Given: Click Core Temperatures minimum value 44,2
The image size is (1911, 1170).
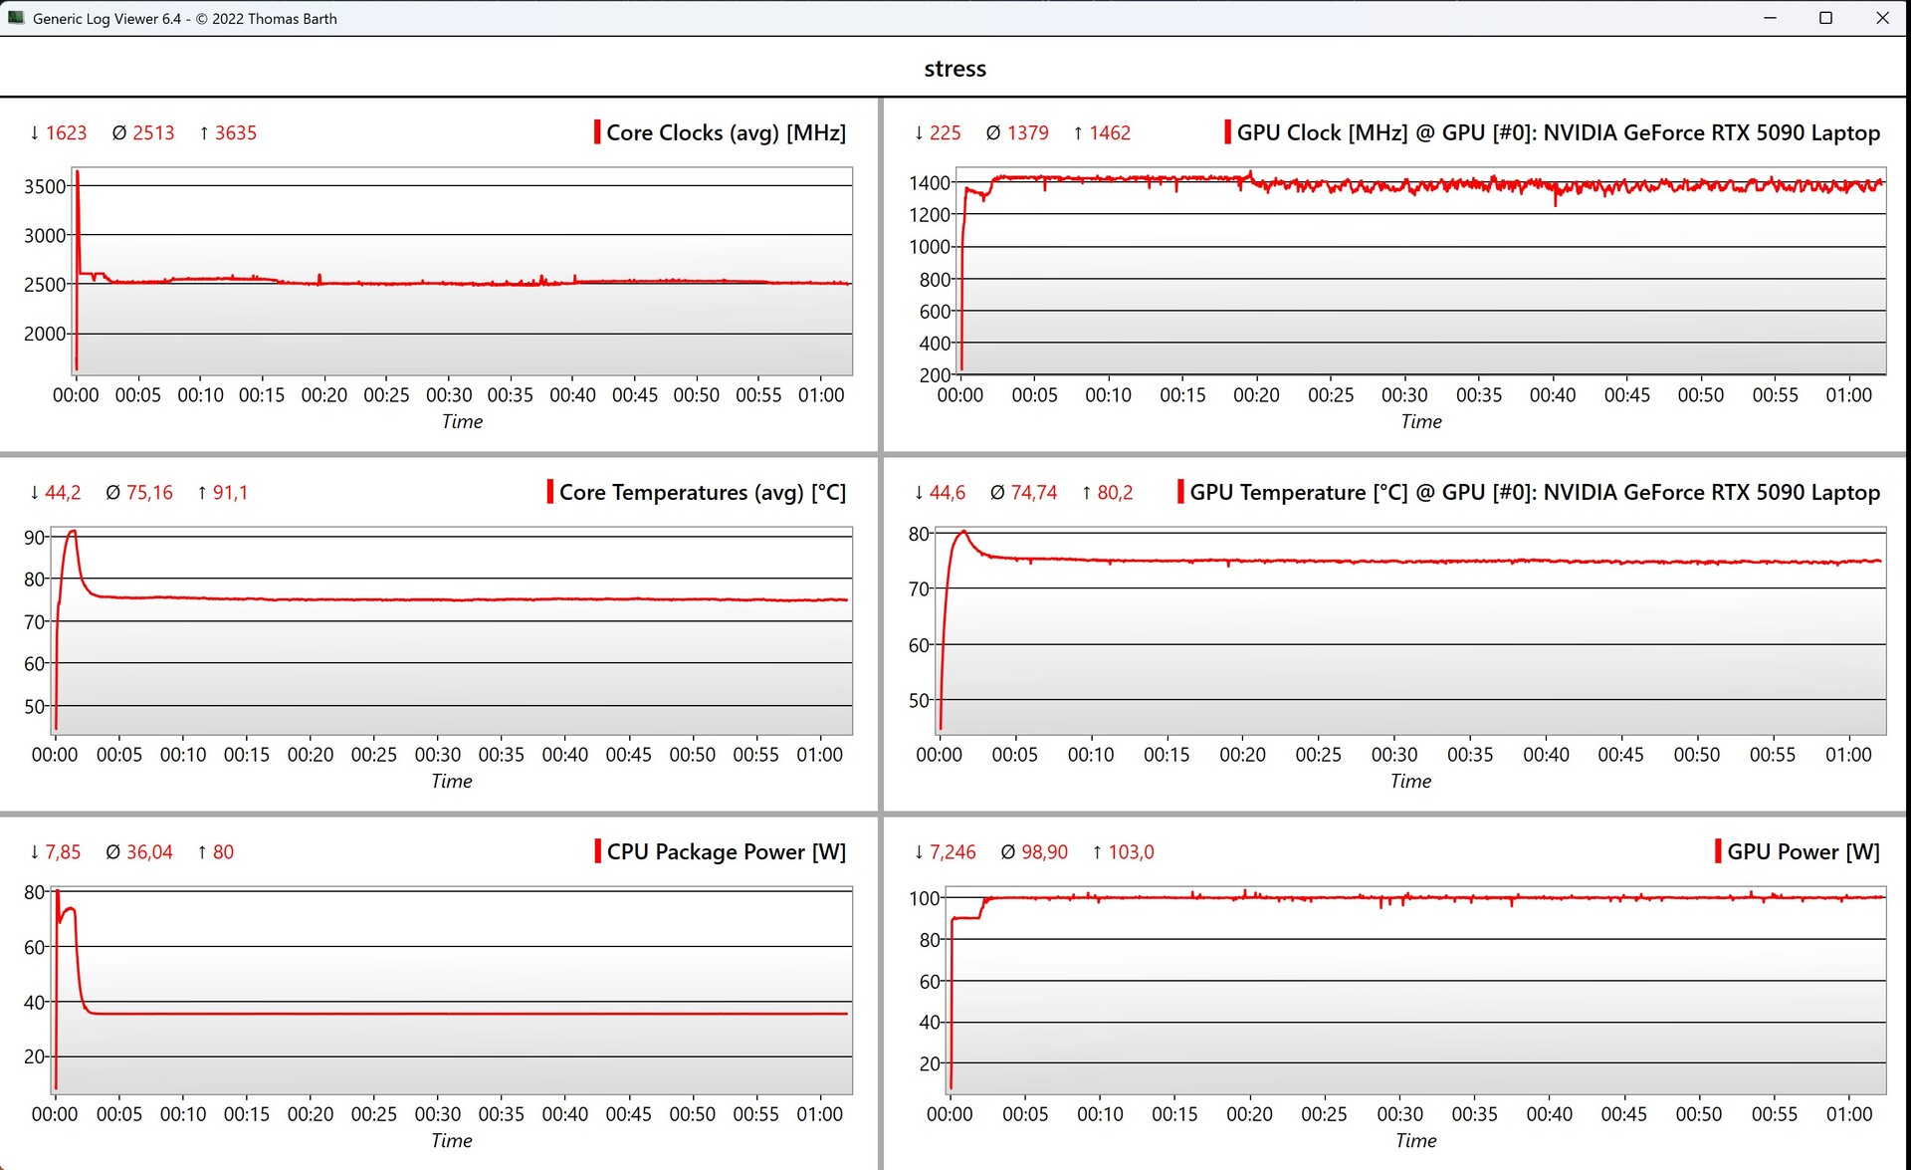Looking at the screenshot, I should click(62, 492).
